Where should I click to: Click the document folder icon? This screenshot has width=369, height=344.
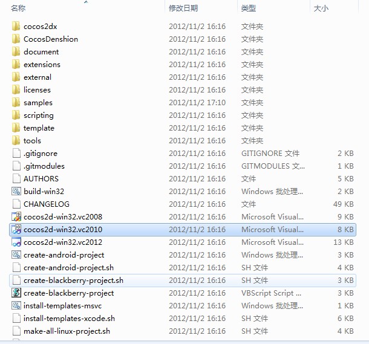[16, 51]
